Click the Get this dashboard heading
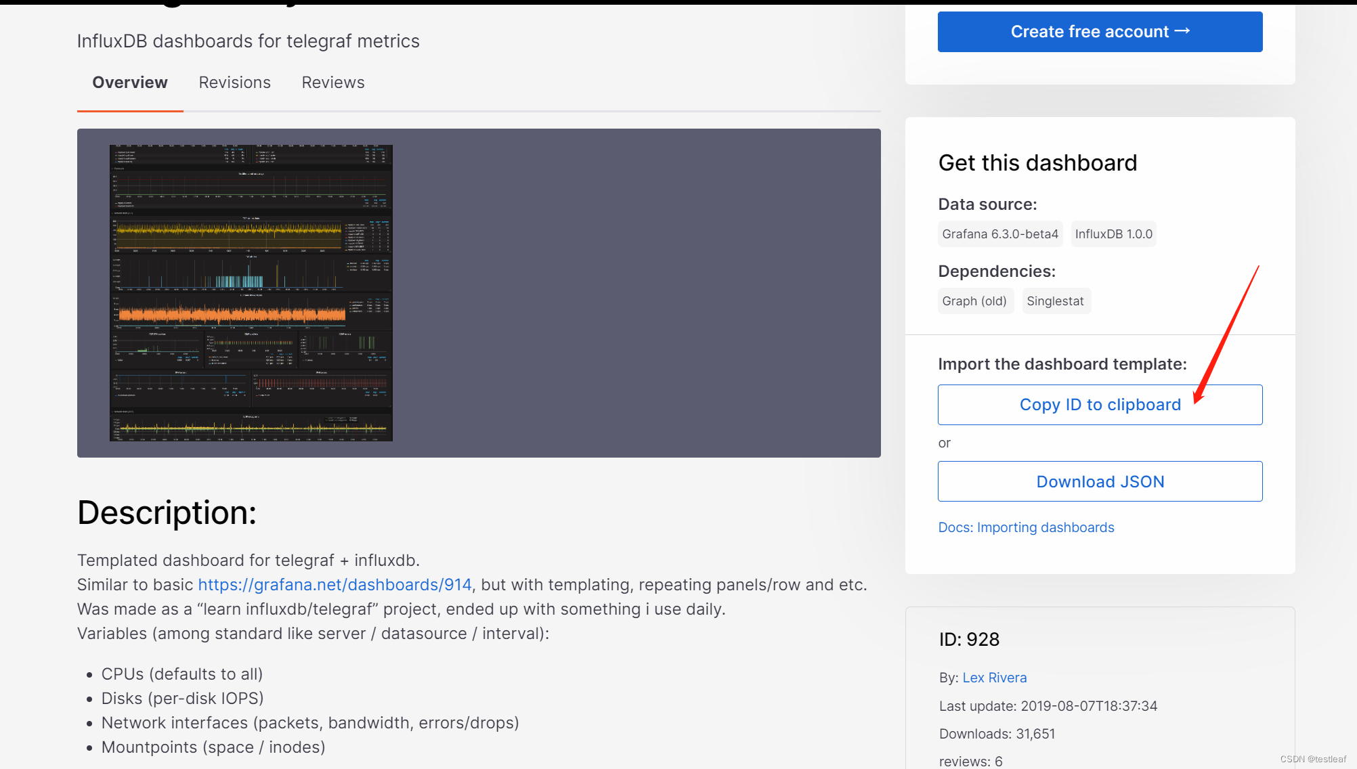 click(x=1037, y=163)
